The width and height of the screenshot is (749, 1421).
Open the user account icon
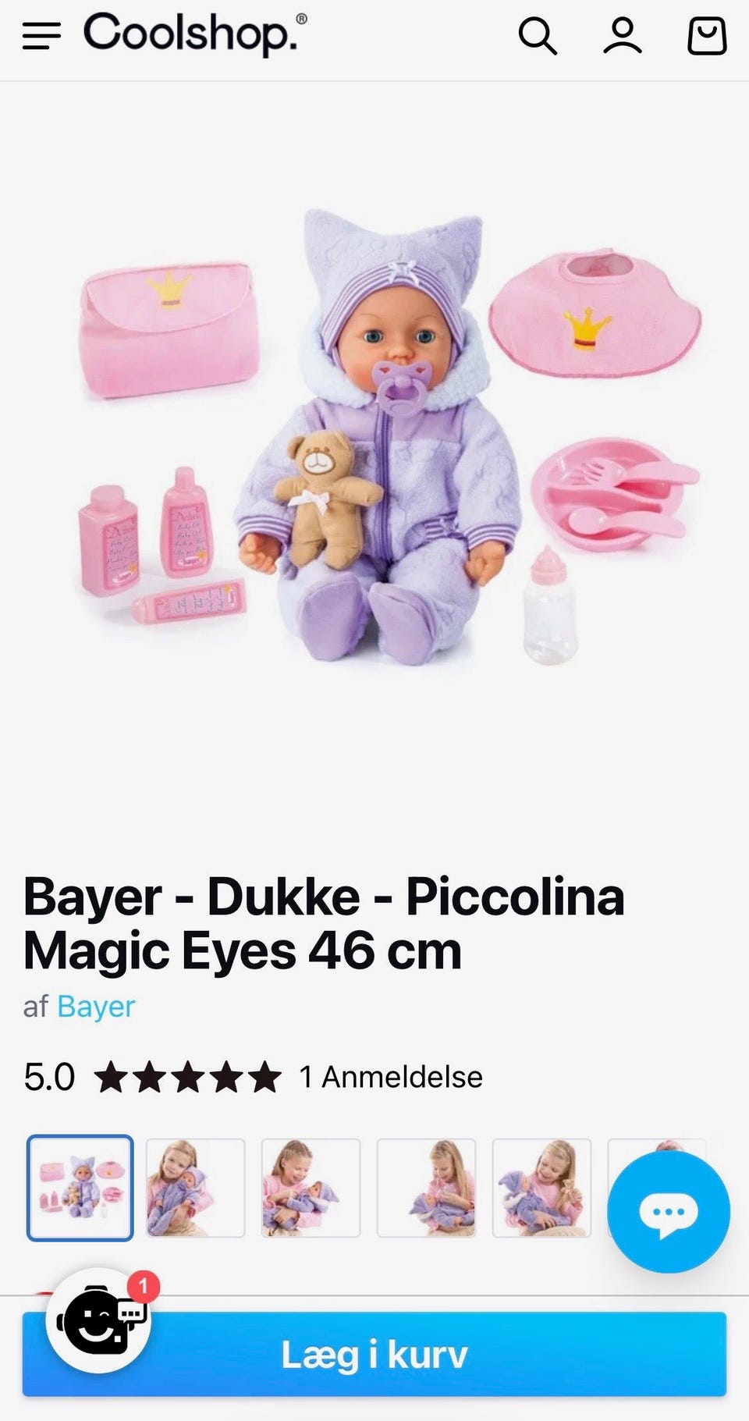(622, 36)
